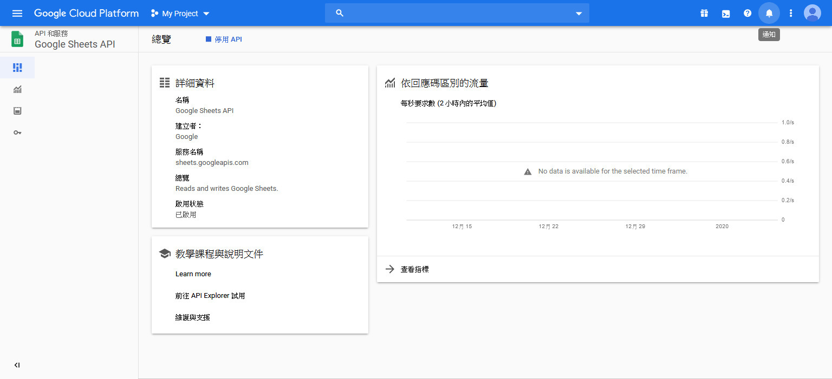Open the metrics chart sidebar icon
This screenshot has width=832, height=379.
[x=17, y=89]
